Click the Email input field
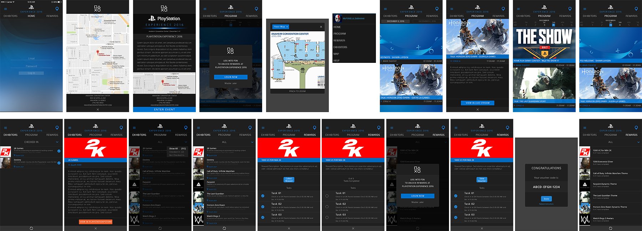 point(31,59)
